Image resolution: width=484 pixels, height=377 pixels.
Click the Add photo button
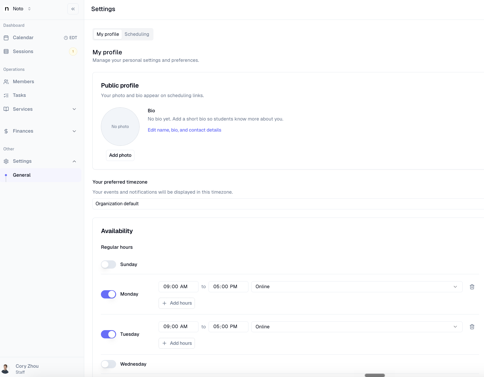(x=120, y=155)
